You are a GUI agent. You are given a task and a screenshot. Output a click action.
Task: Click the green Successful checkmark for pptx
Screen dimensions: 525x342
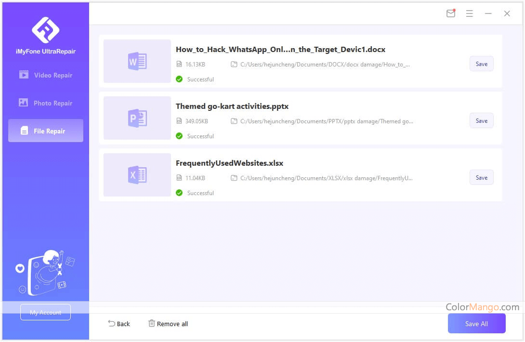[x=179, y=136]
